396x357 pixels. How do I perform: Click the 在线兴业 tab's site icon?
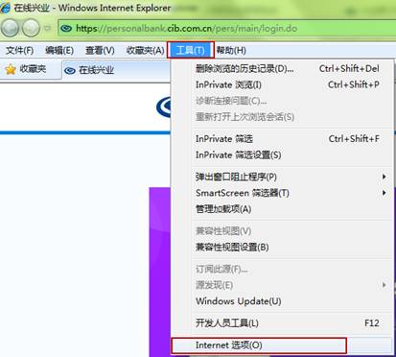coord(70,70)
